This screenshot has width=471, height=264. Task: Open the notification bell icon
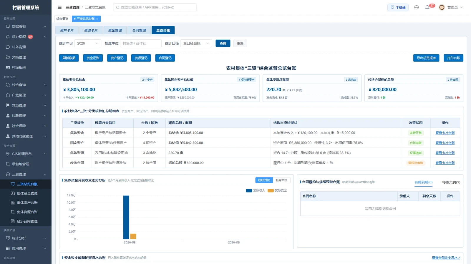point(427,7)
